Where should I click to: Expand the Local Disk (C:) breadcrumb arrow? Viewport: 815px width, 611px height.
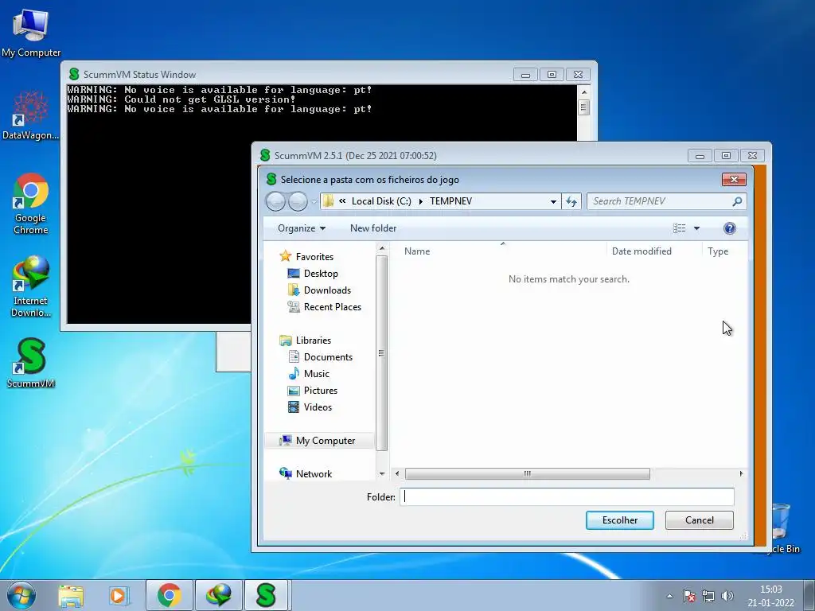coord(420,201)
